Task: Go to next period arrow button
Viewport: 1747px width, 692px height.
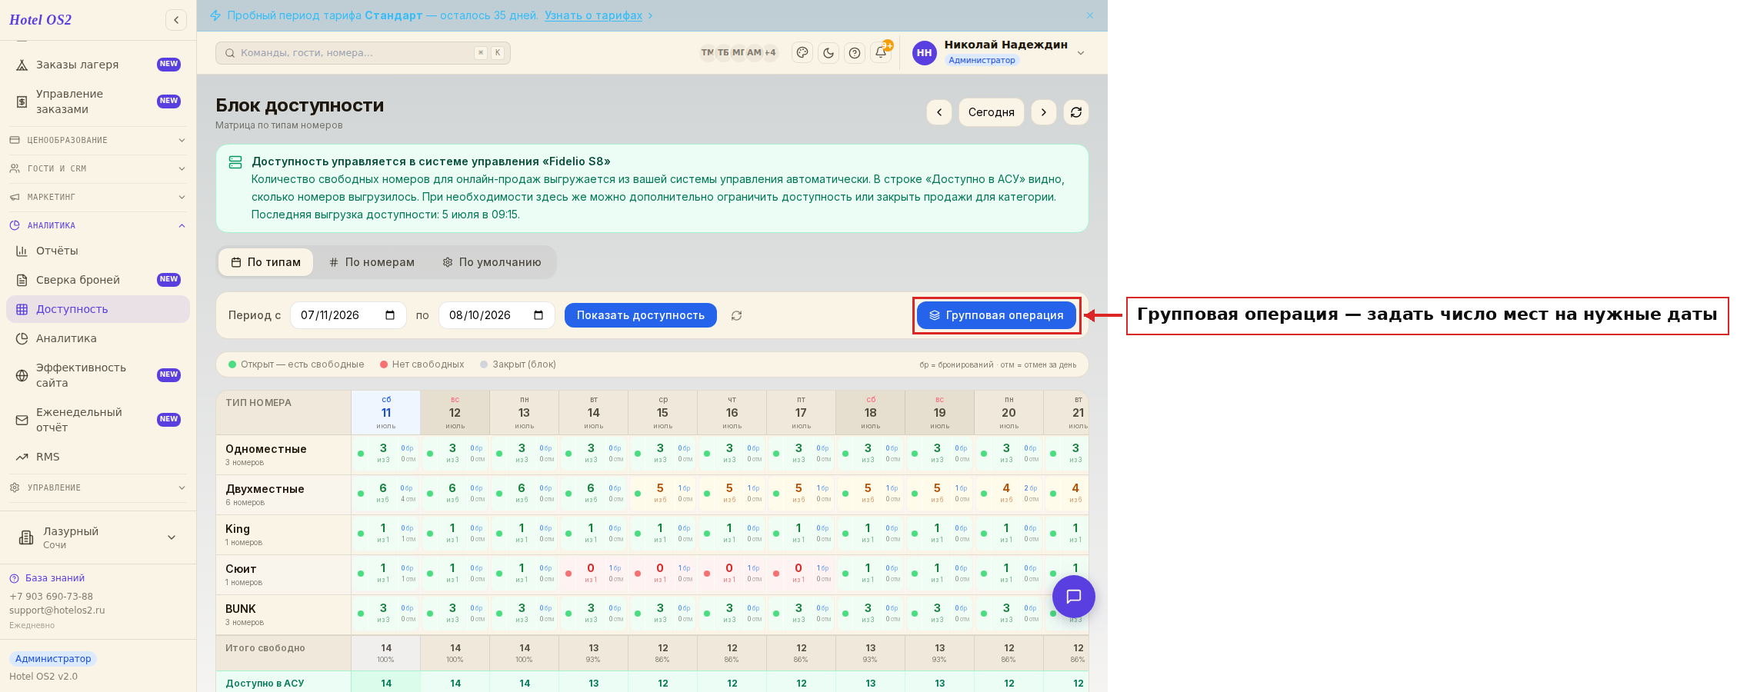Action: click(x=1044, y=112)
